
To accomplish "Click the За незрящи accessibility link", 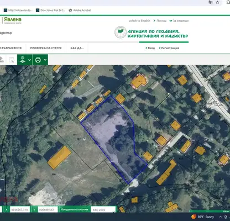I will pyautogui.click(x=179, y=20).
